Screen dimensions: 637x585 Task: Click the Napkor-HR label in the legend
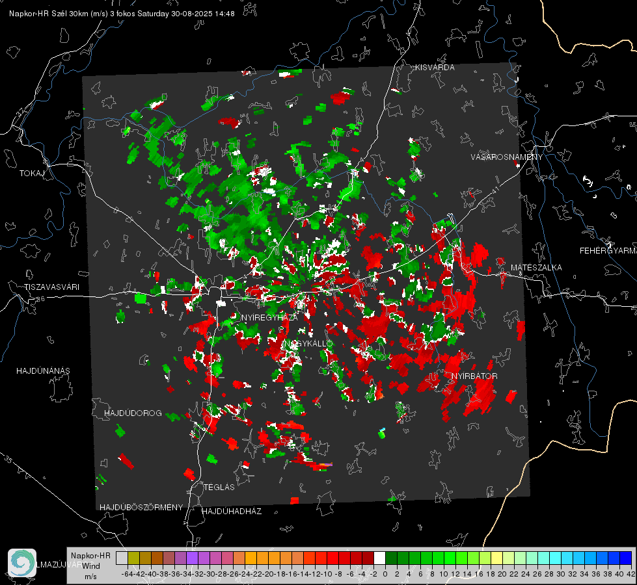pos(90,556)
